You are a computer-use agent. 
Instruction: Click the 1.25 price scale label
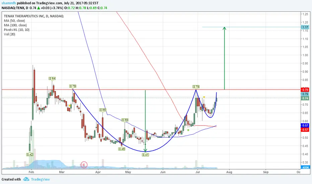click(305, 14)
